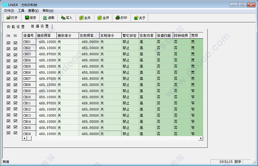Click the 接收信令 column header
This screenshot has width=258, height=166.
click(x=68, y=36)
